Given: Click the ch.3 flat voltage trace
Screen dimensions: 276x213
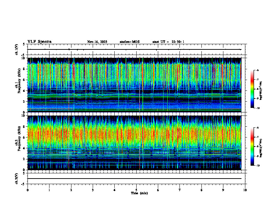Looking at the screenshot, I should point(134,179).
